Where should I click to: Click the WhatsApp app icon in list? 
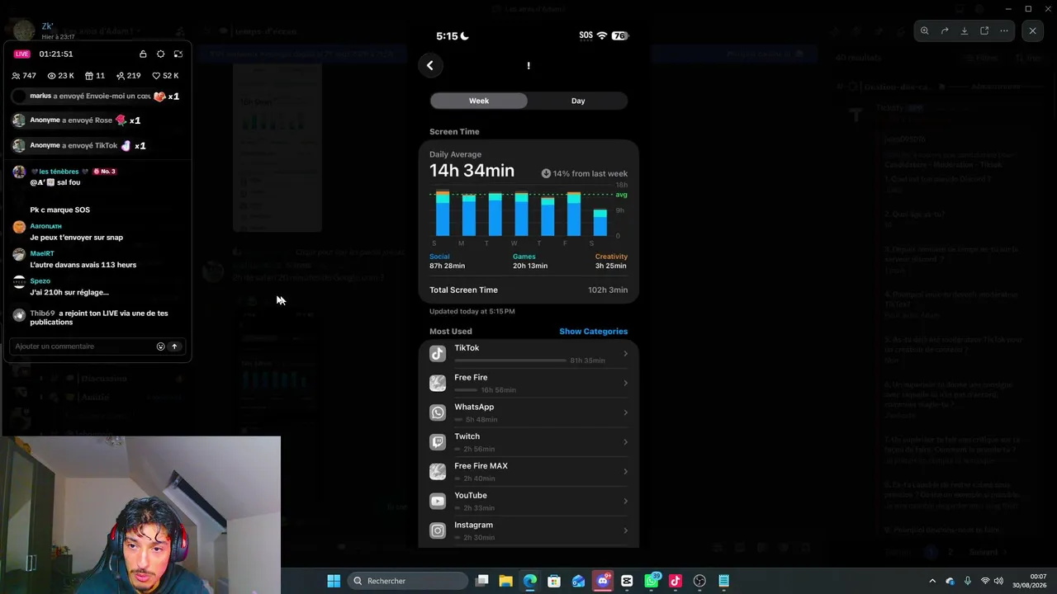coord(438,412)
